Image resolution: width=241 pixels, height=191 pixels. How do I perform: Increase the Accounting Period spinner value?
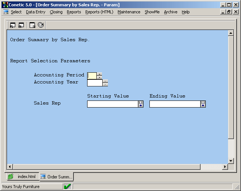point(99,74)
